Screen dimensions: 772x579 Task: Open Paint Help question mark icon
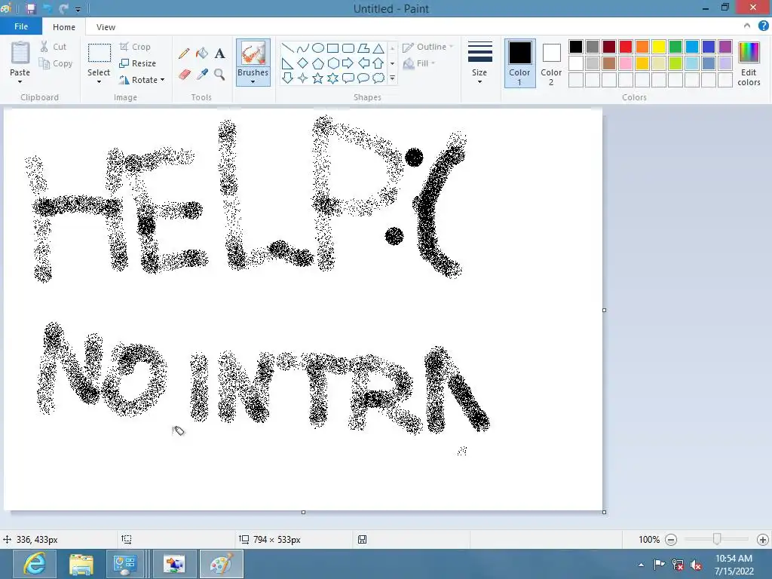[x=763, y=26]
